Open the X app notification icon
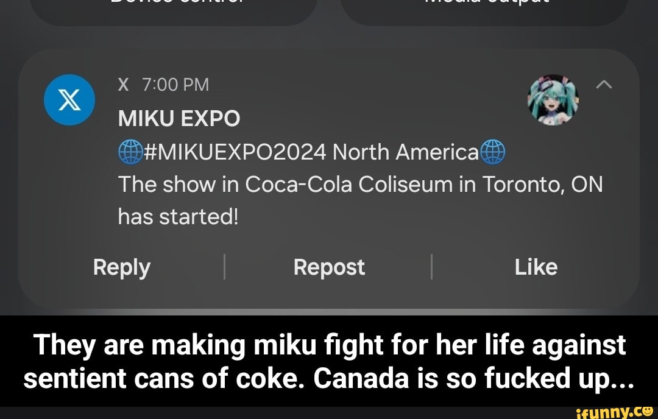 (x=69, y=99)
